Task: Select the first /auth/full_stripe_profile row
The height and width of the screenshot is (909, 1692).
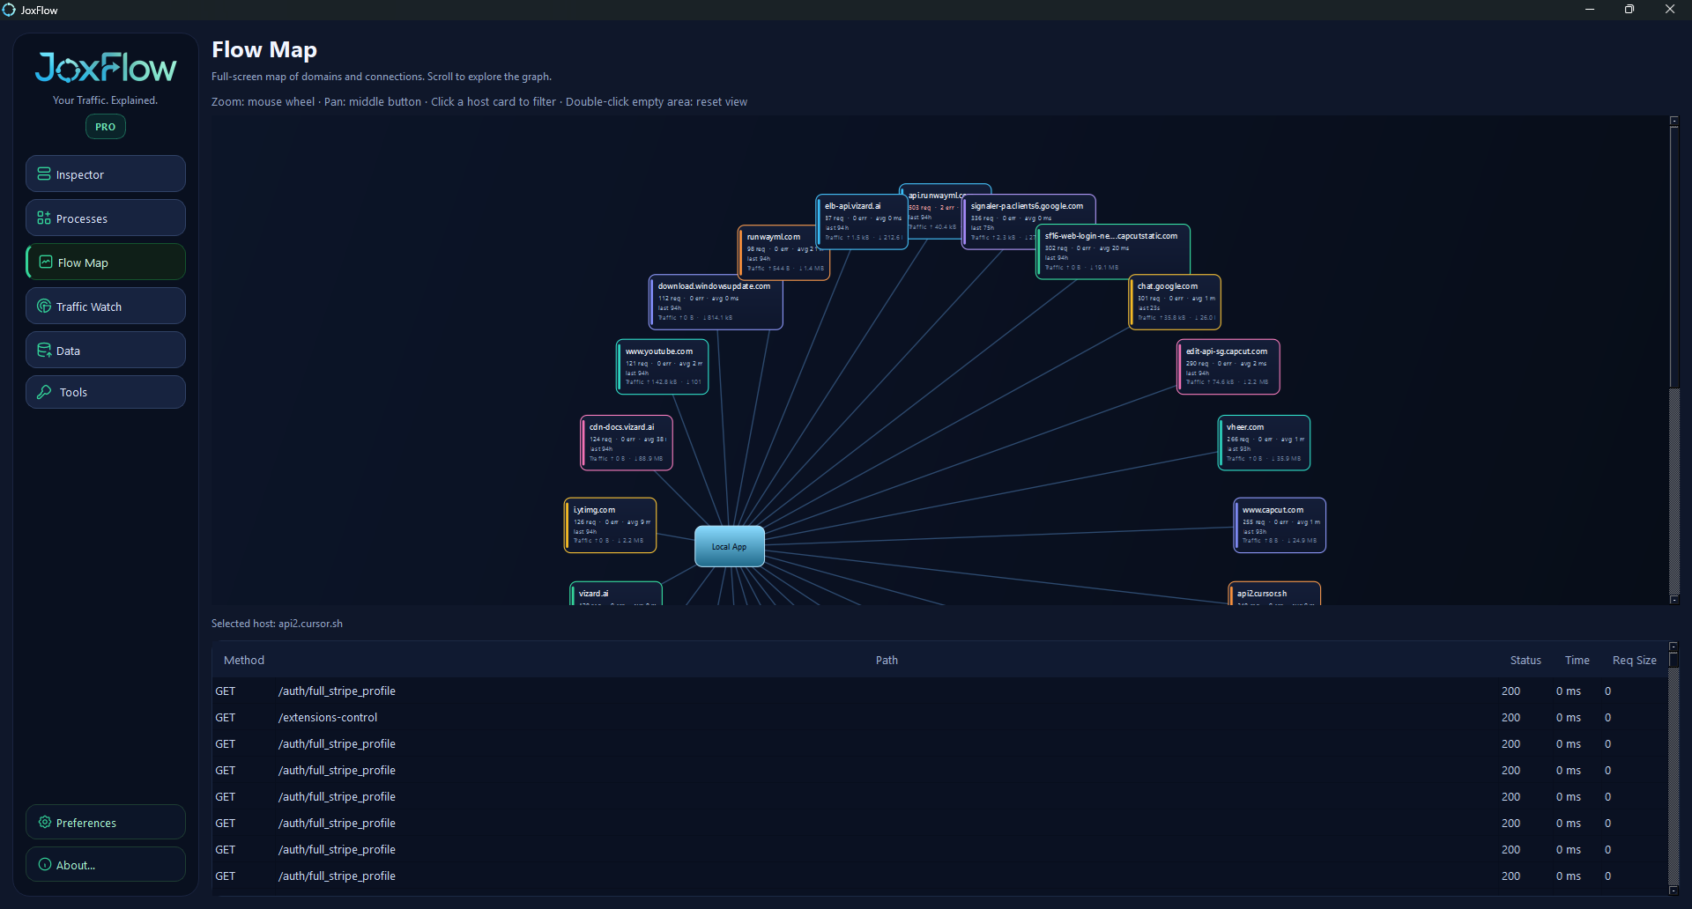Action: click(x=939, y=691)
